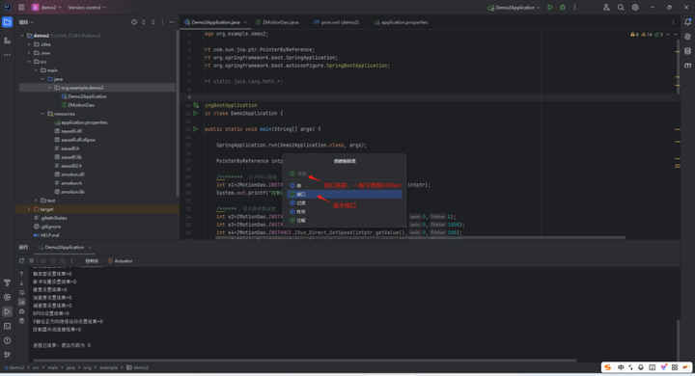Expand the target folder in the project tree
Image resolution: width=695 pixels, height=376 pixels.
click(30, 209)
